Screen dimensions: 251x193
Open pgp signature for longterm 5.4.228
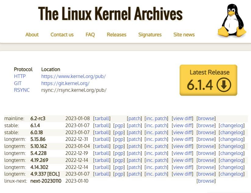click(x=119, y=153)
